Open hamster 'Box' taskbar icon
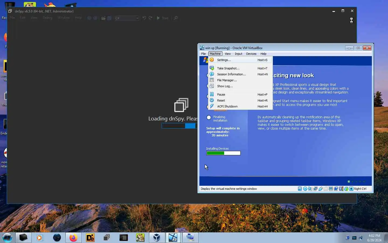This screenshot has width=388, height=243. 140,238
